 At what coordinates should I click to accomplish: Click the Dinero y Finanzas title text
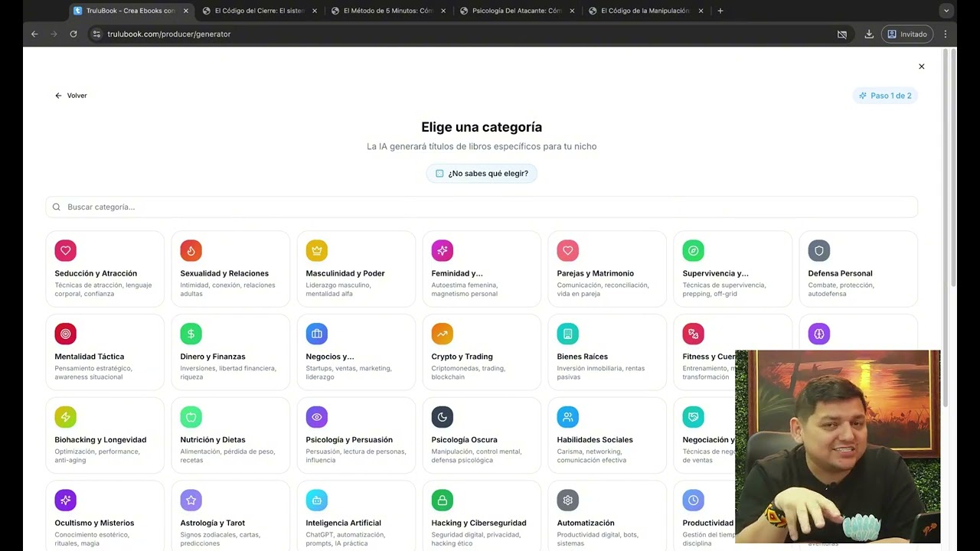point(213,357)
